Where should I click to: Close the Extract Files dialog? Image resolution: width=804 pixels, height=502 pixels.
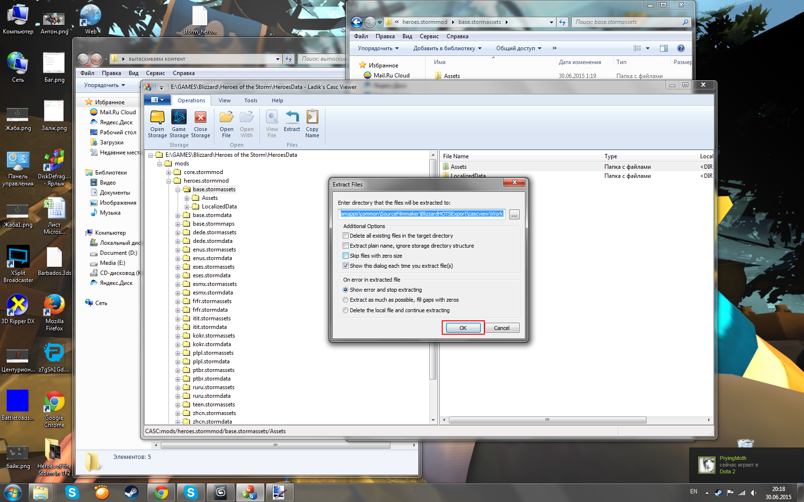(x=514, y=182)
